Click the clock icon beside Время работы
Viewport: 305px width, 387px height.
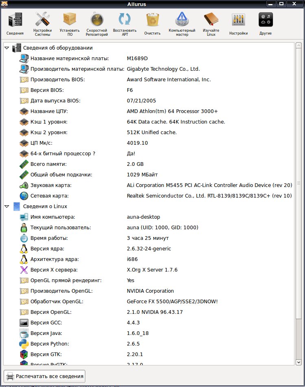pos(24,238)
